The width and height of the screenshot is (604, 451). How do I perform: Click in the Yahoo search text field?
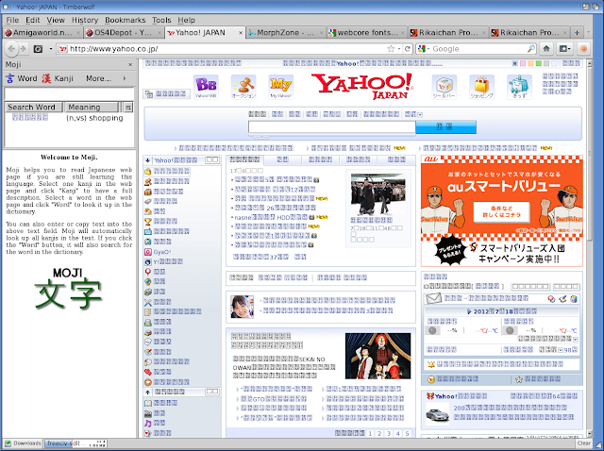(x=332, y=127)
